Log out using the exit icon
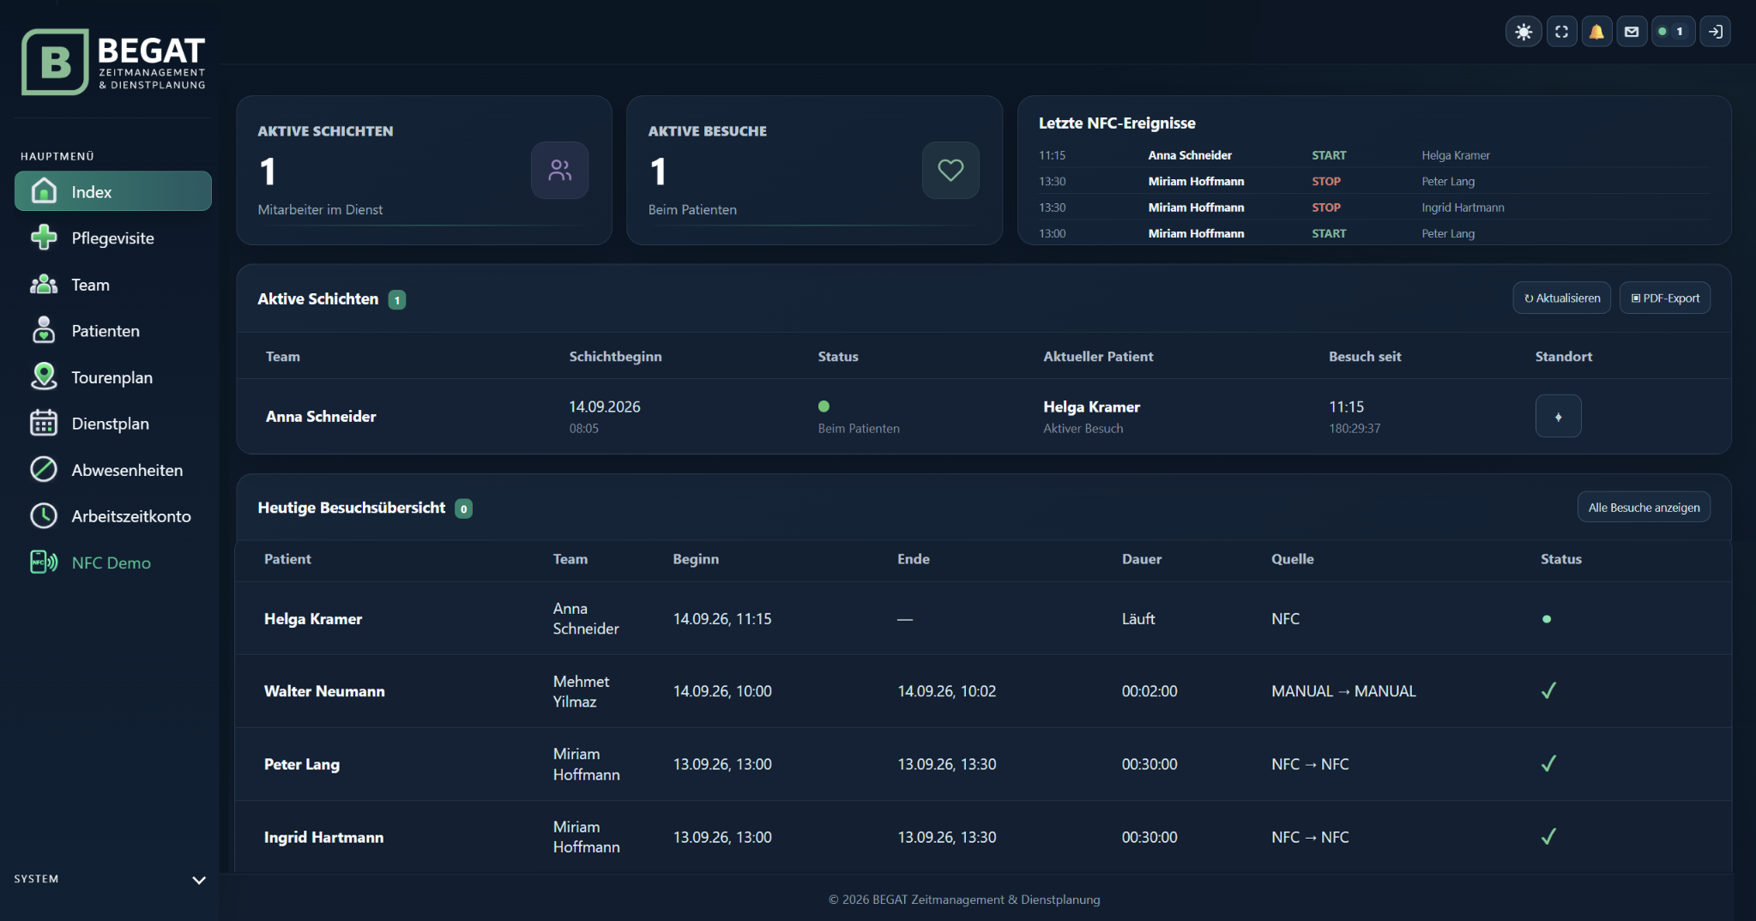 [1715, 32]
